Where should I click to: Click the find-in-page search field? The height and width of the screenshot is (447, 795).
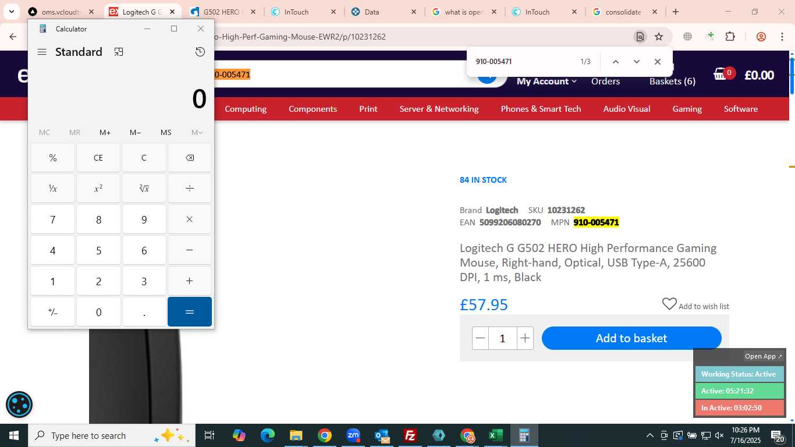[524, 62]
